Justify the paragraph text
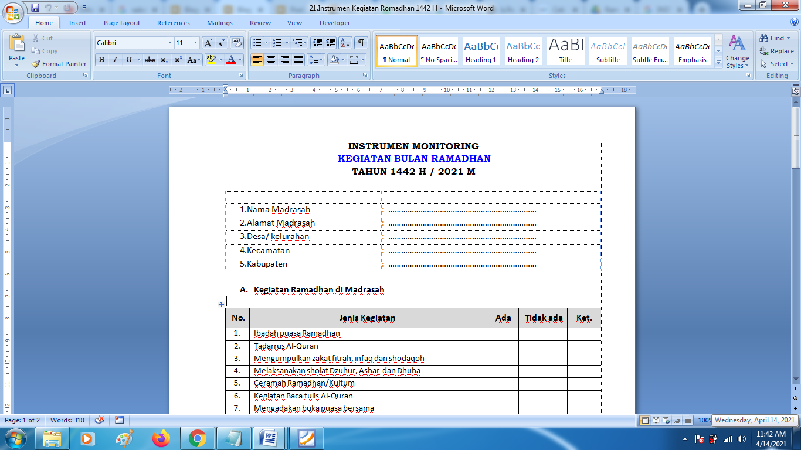This screenshot has height=450, width=801. pos(298,60)
